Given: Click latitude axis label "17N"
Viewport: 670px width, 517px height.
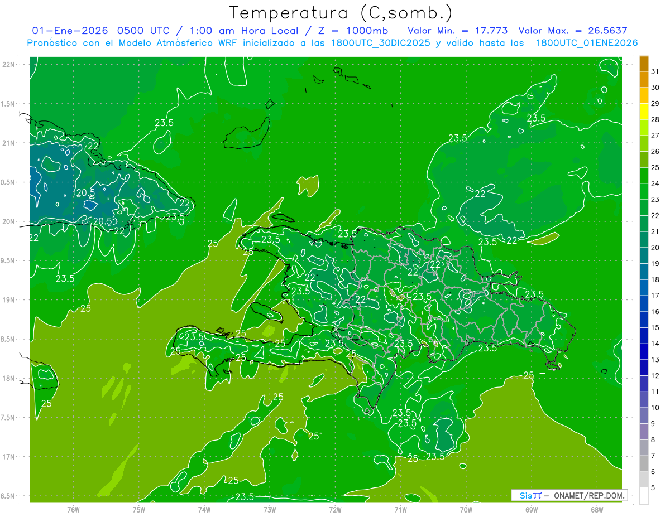Looking at the screenshot, I should click(x=9, y=457).
